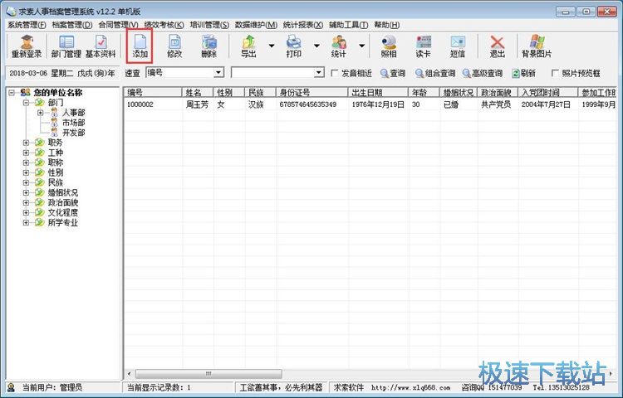
Task: Open the 合同管理(V) menu
Action: pos(119,25)
